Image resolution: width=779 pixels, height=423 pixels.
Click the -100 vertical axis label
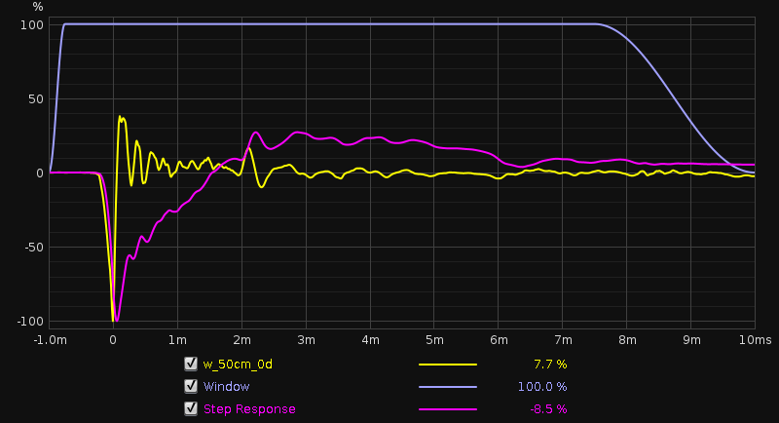(x=30, y=322)
